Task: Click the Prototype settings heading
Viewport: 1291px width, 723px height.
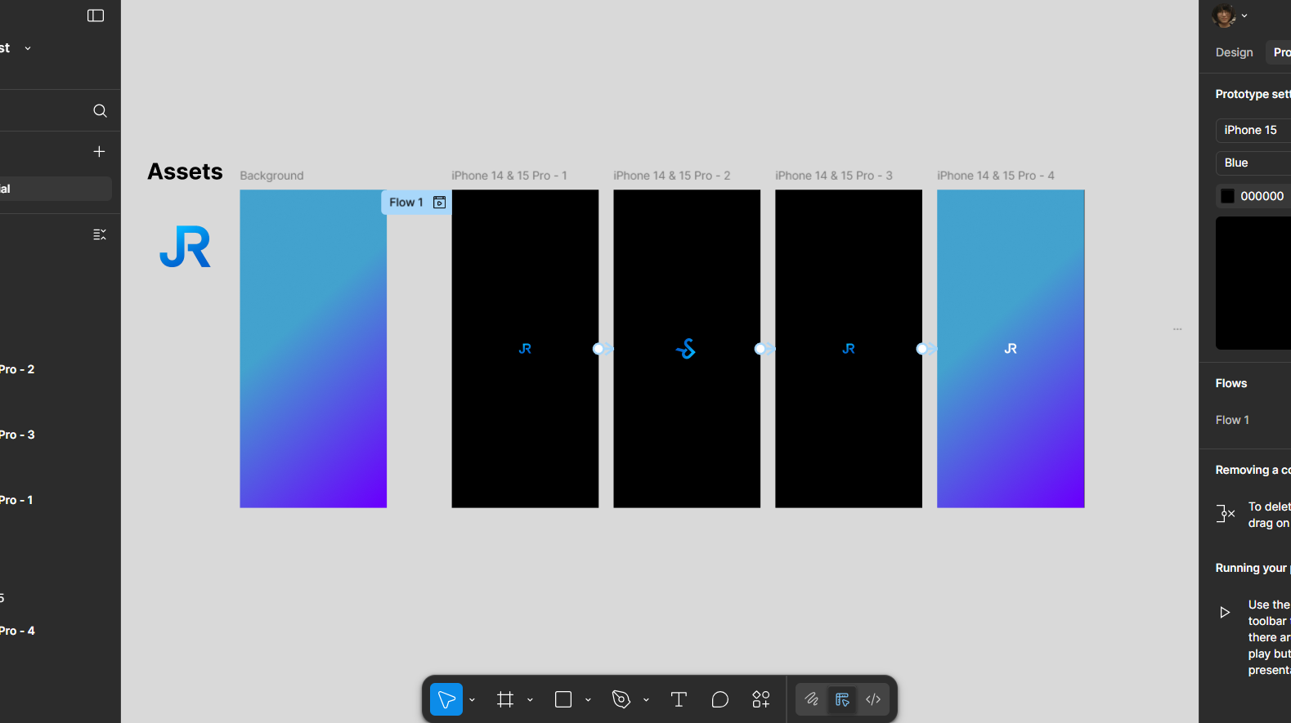Action: [1253, 94]
